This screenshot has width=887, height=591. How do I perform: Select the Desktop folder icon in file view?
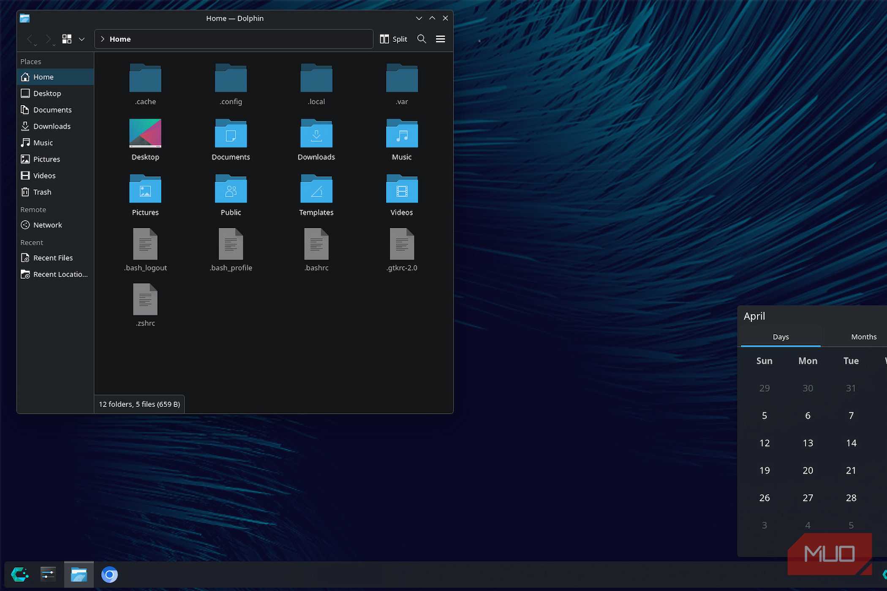coord(145,133)
